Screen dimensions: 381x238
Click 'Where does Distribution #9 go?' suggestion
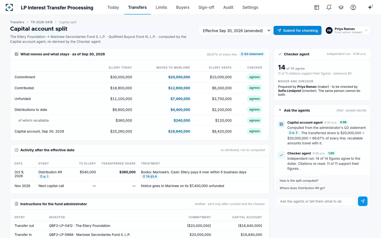[302, 188]
